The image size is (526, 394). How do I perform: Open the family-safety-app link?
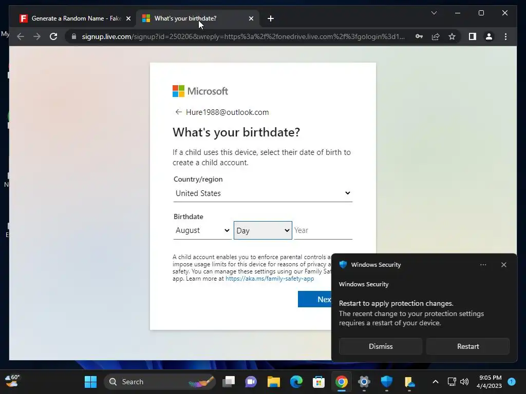(x=270, y=279)
